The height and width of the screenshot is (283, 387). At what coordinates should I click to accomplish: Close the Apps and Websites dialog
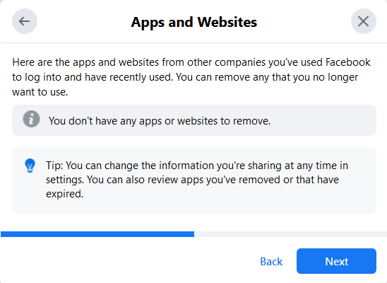(x=364, y=21)
